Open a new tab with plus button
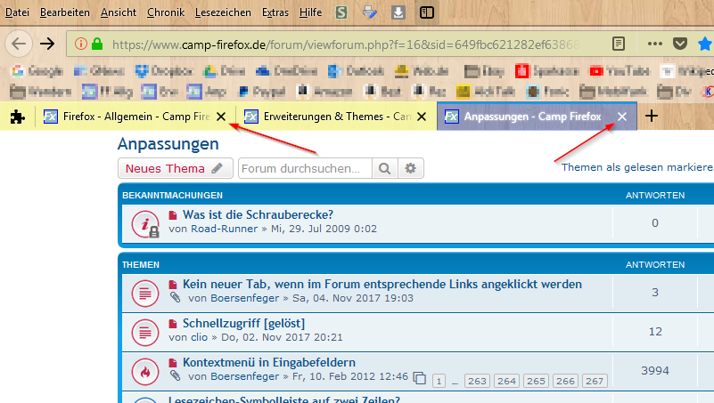714x403 pixels. 652,116
